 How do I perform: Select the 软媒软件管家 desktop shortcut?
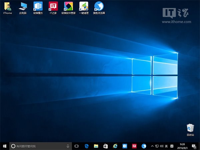68,8
